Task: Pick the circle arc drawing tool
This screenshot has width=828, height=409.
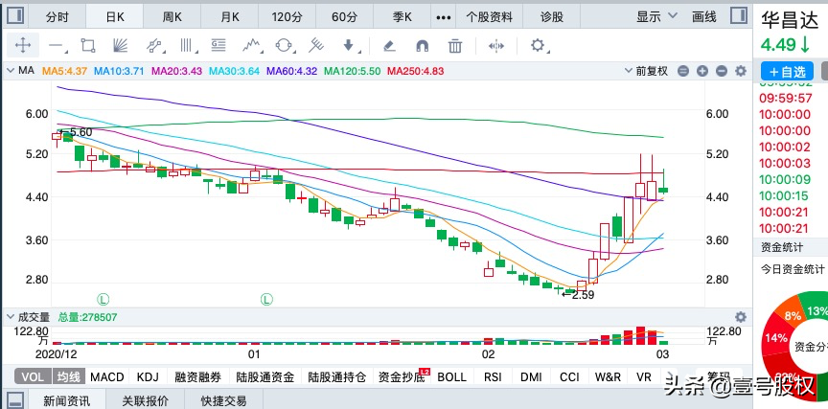Action: pyautogui.click(x=284, y=45)
